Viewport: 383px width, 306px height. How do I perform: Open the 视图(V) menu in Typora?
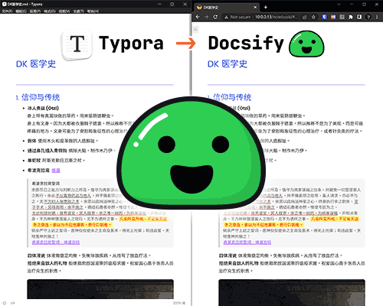64,11
